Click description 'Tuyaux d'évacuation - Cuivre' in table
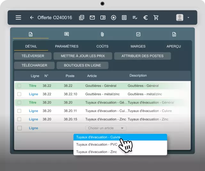 (150, 111)
